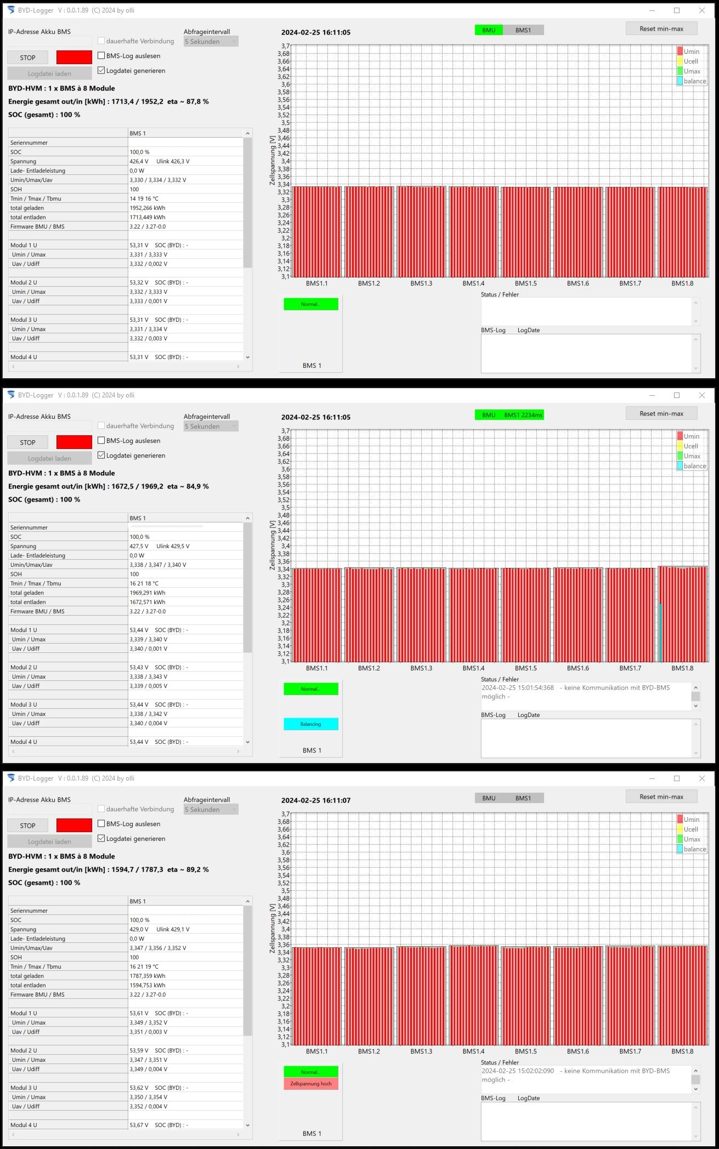Click cyan balance legend marker in middle window chart
This screenshot has width=719, height=1149.
[x=680, y=466]
